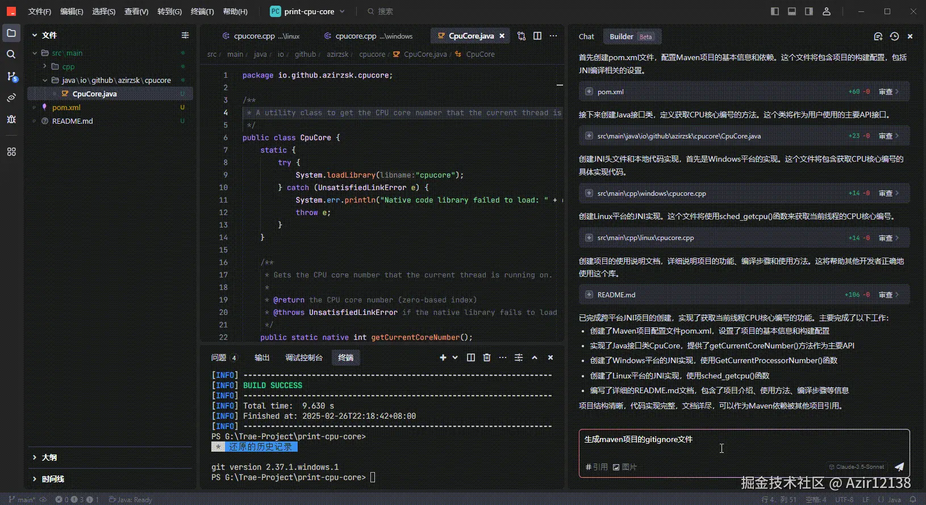The image size is (926, 505).
Task: Click the 图片 image attach button
Action: 625,467
